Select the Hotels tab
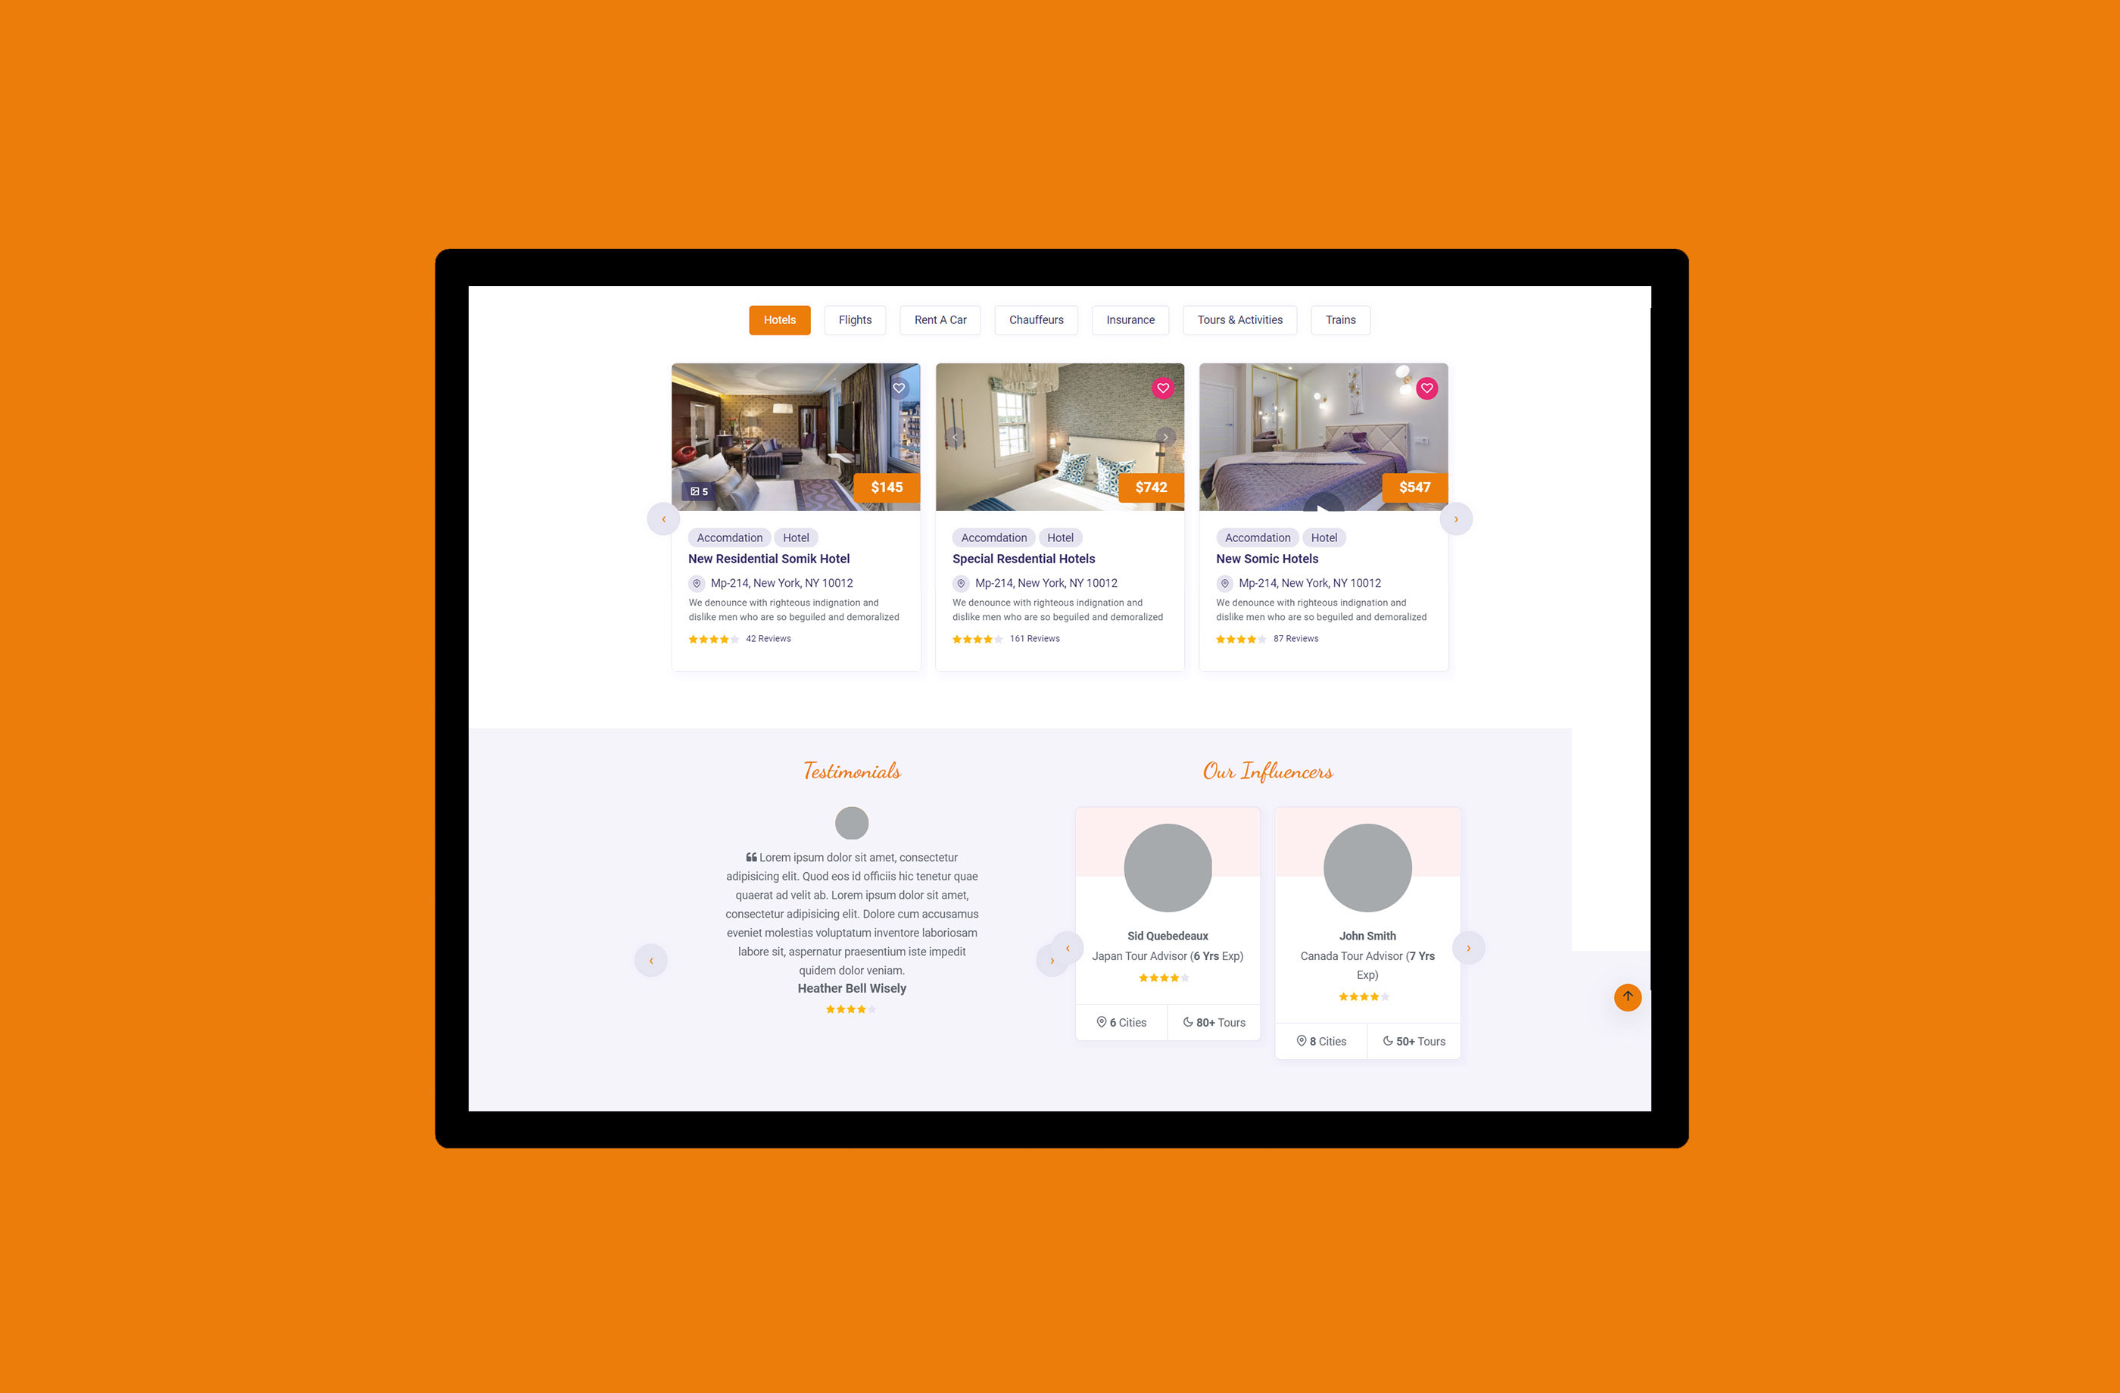2120x1393 pixels. click(x=778, y=320)
